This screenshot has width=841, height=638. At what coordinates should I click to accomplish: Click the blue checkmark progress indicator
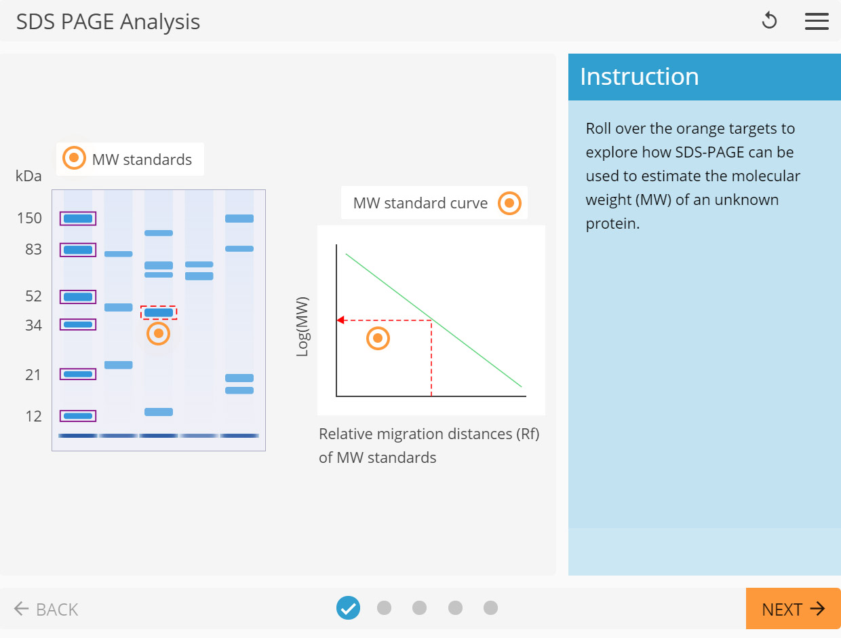click(x=349, y=608)
